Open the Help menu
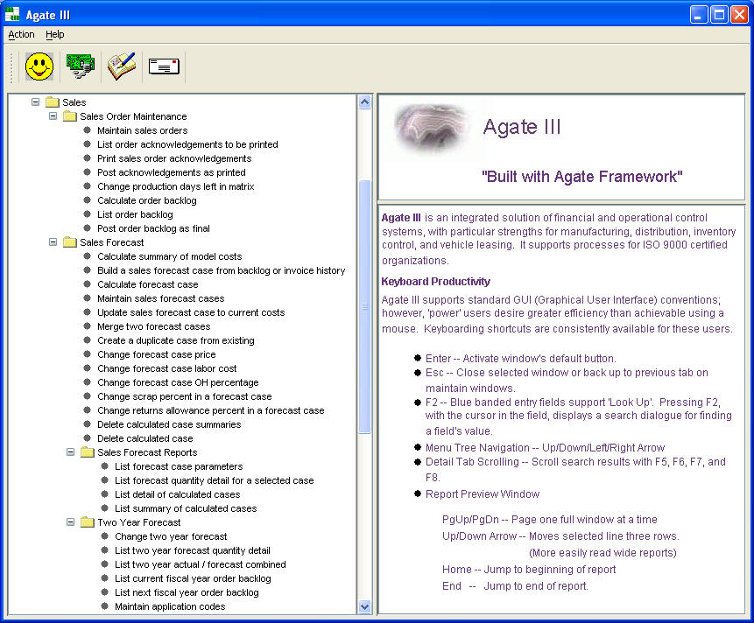 click(55, 35)
